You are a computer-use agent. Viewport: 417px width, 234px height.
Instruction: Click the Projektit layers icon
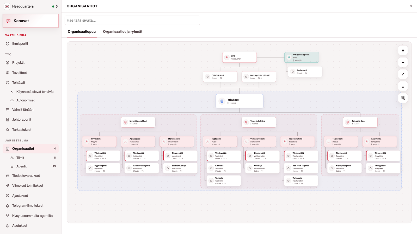point(8,63)
